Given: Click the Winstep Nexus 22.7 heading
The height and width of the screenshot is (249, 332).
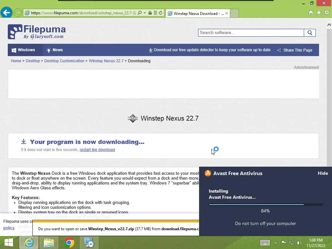Looking at the screenshot, I should pos(170,118).
